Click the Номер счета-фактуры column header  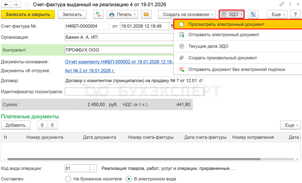point(153,137)
